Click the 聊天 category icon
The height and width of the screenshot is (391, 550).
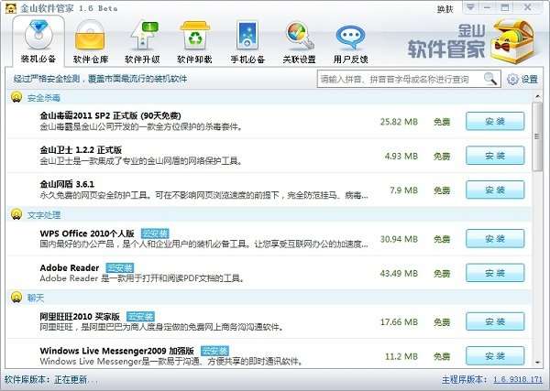16,297
